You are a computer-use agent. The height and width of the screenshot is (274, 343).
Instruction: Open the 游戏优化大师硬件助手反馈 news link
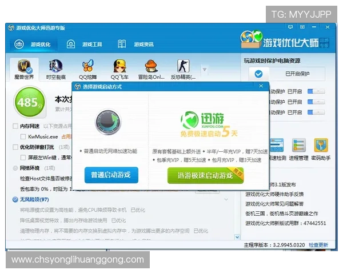pos(274,194)
